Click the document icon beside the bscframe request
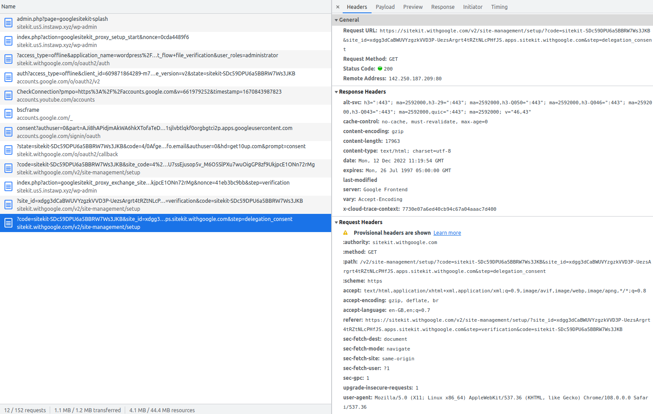The height and width of the screenshot is (414, 653). pyautogui.click(x=8, y=114)
